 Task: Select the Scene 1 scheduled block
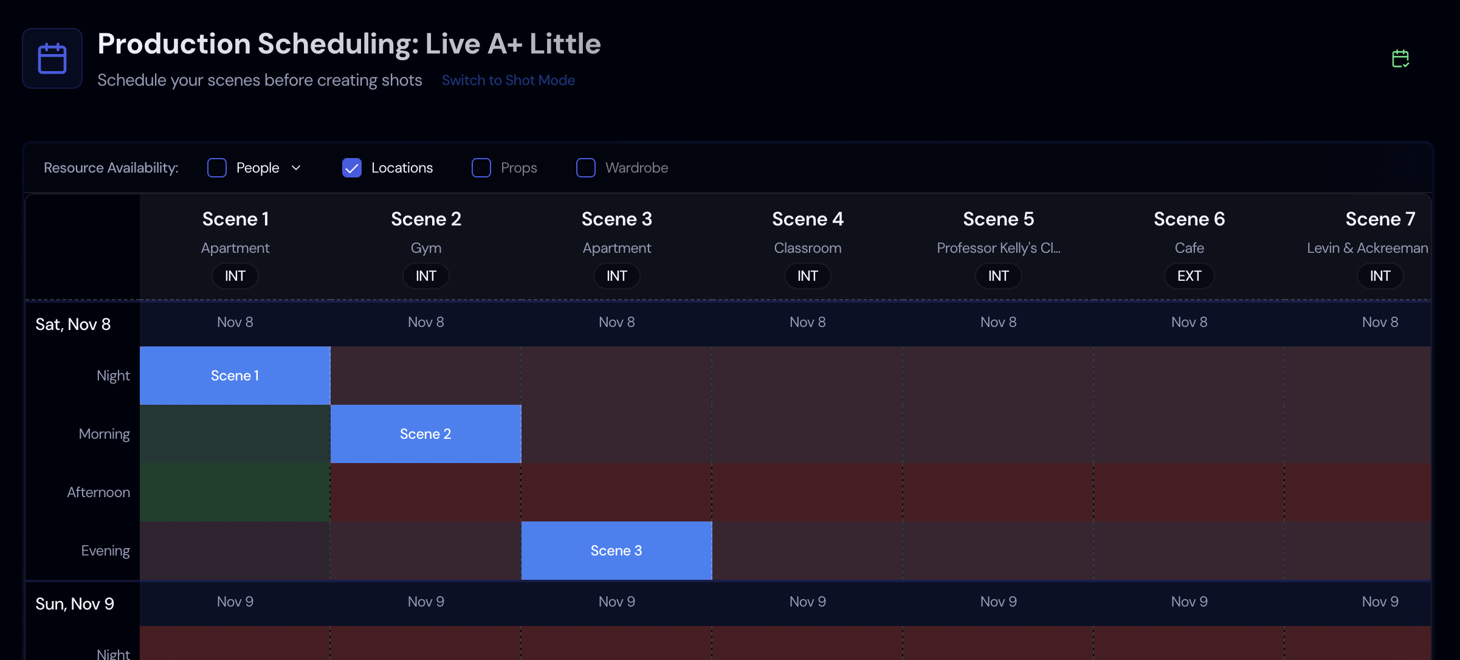[x=235, y=375]
